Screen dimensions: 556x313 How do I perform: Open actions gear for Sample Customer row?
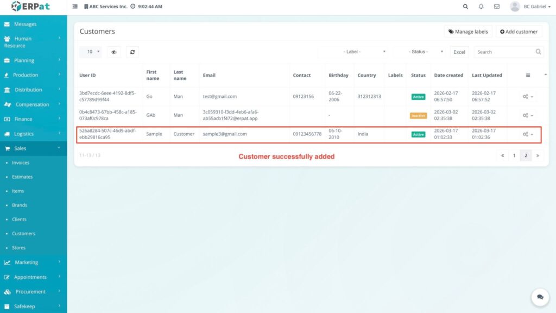pyautogui.click(x=527, y=134)
